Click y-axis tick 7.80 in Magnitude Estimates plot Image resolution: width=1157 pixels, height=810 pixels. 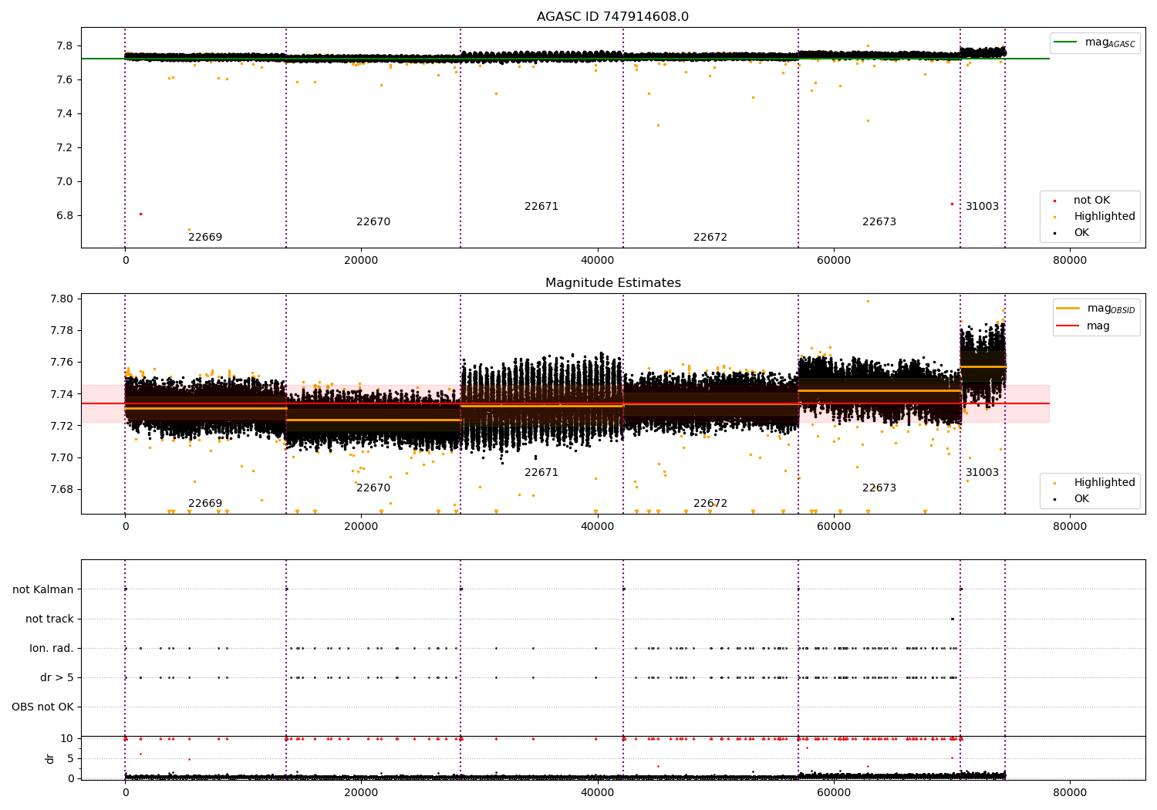coord(61,299)
